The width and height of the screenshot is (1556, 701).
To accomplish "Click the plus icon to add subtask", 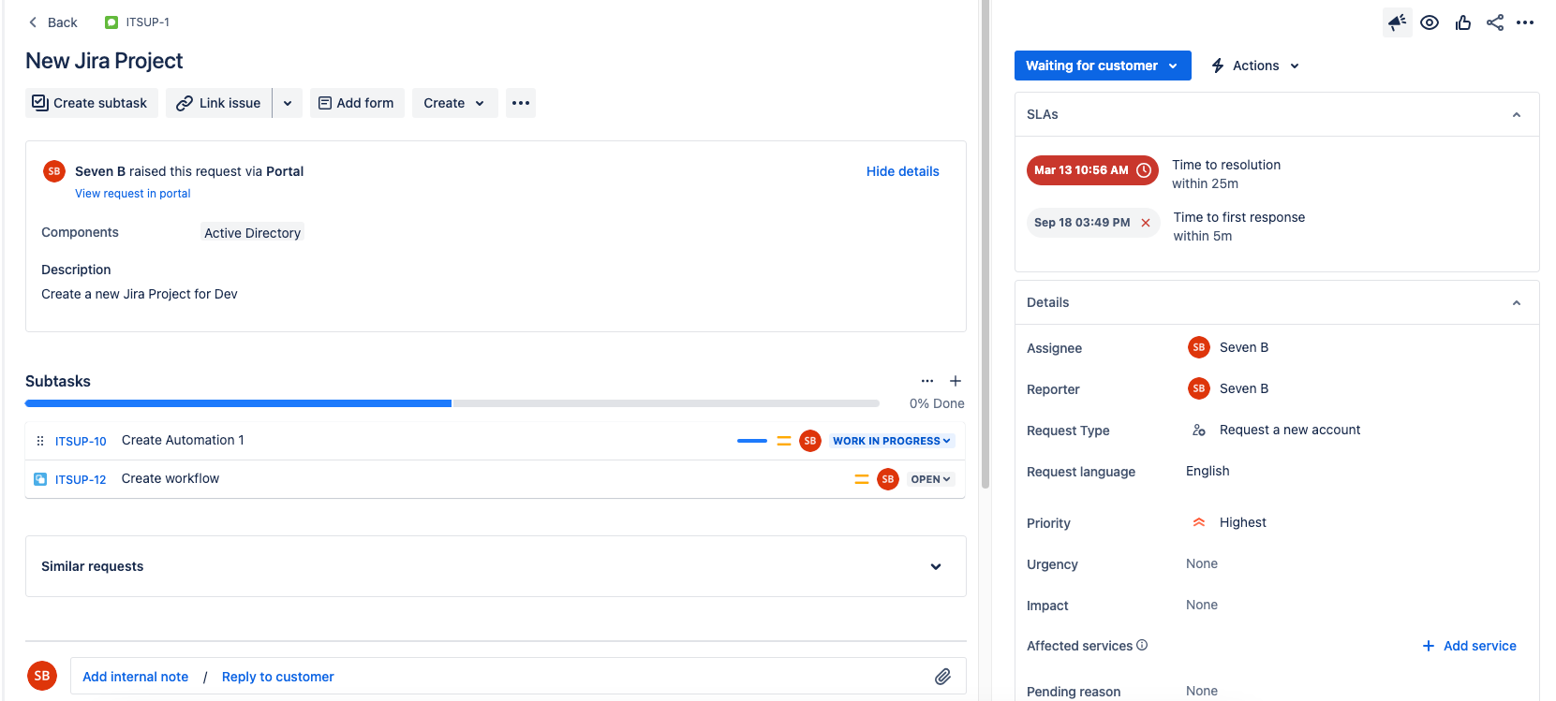I will (x=955, y=381).
